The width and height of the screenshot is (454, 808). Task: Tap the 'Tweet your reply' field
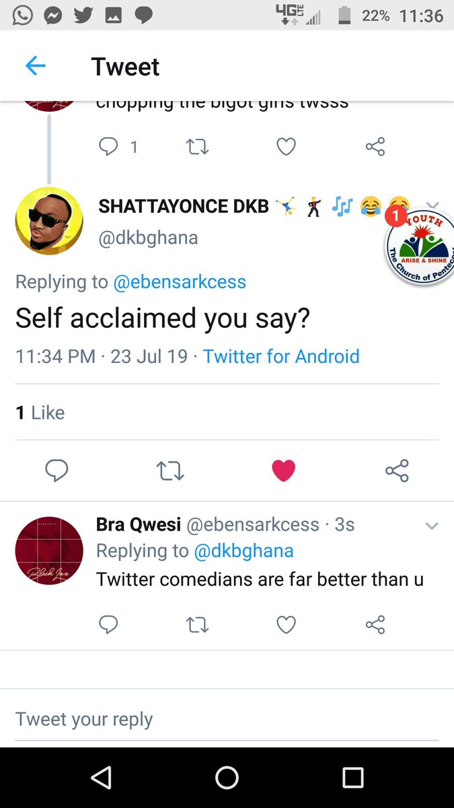pos(227,718)
